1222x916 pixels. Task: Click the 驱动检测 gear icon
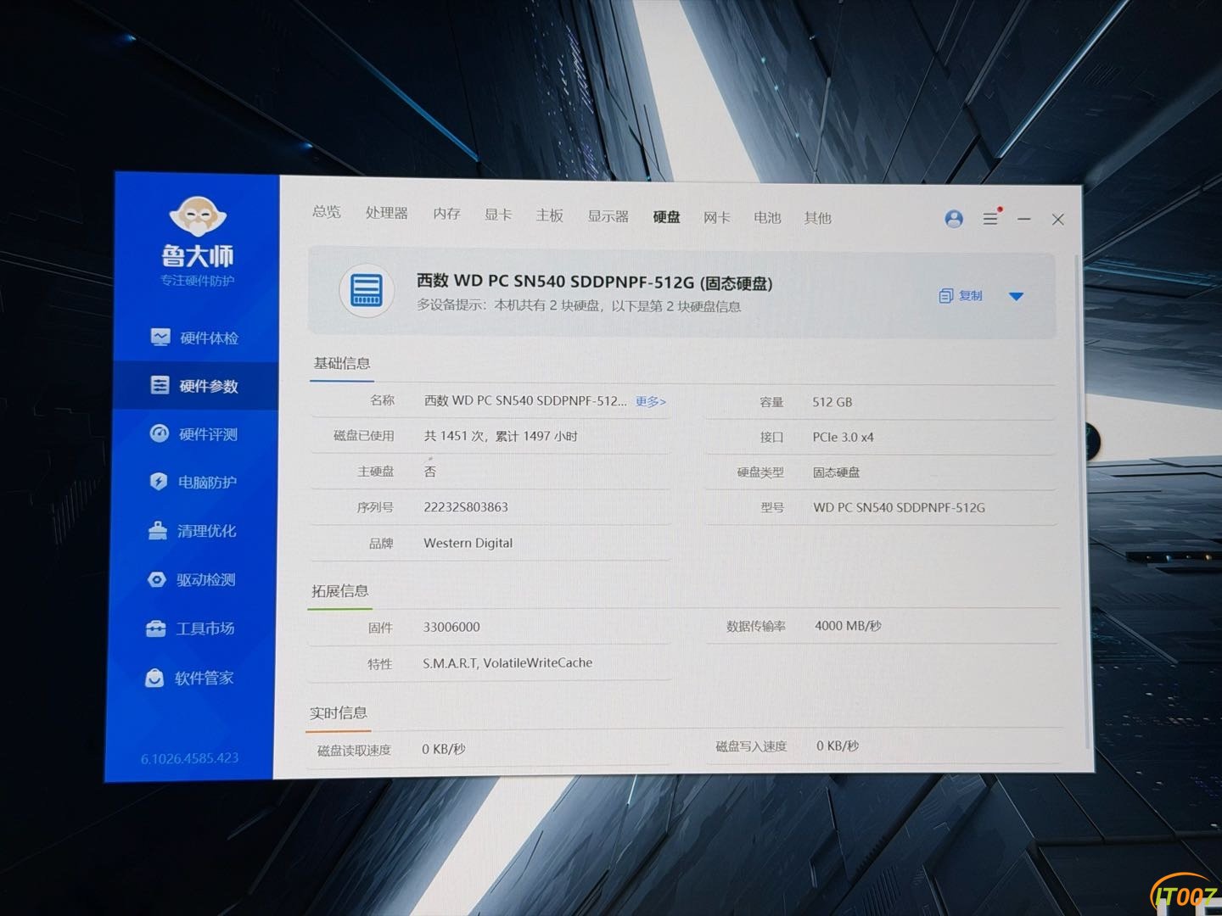click(156, 579)
